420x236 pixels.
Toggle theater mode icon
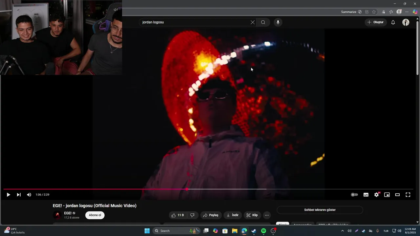[x=397, y=195]
